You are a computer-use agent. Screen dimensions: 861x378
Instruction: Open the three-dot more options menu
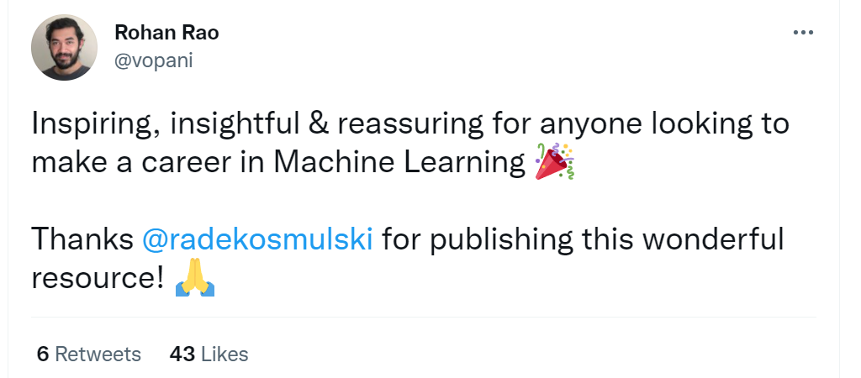(803, 33)
